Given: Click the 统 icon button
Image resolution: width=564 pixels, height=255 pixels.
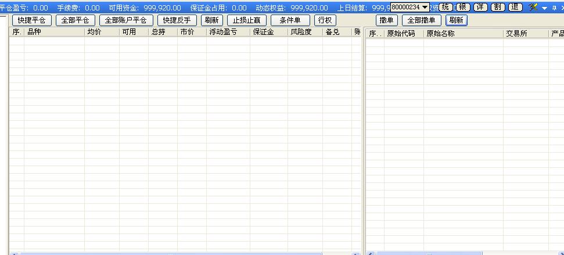Looking at the screenshot, I should 446,7.
